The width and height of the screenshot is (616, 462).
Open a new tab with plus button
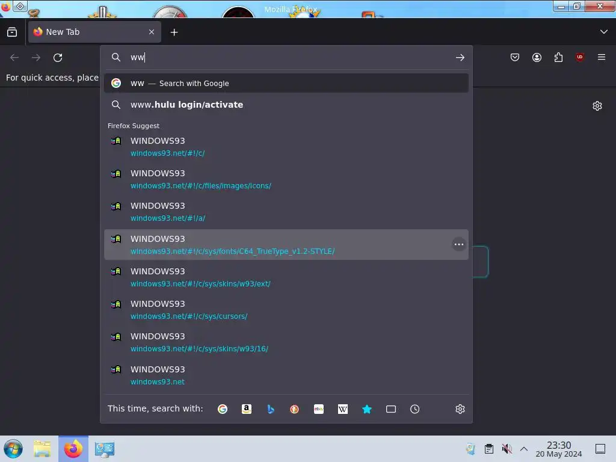click(x=174, y=32)
